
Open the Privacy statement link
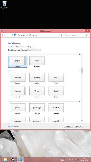(14, 126)
